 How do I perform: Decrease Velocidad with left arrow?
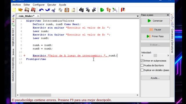coord(142,55)
